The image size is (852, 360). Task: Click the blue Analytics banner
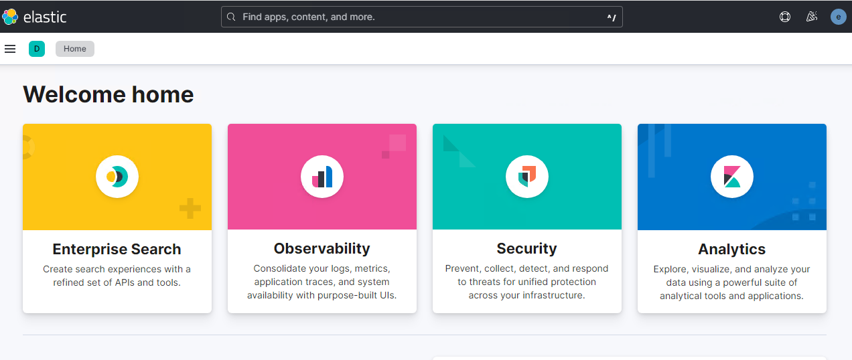pos(732,177)
